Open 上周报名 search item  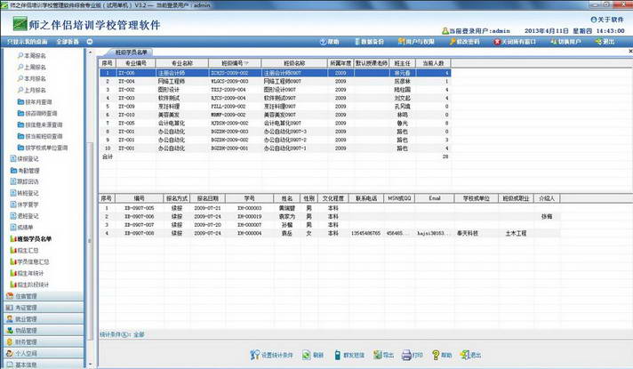point(31,67)
